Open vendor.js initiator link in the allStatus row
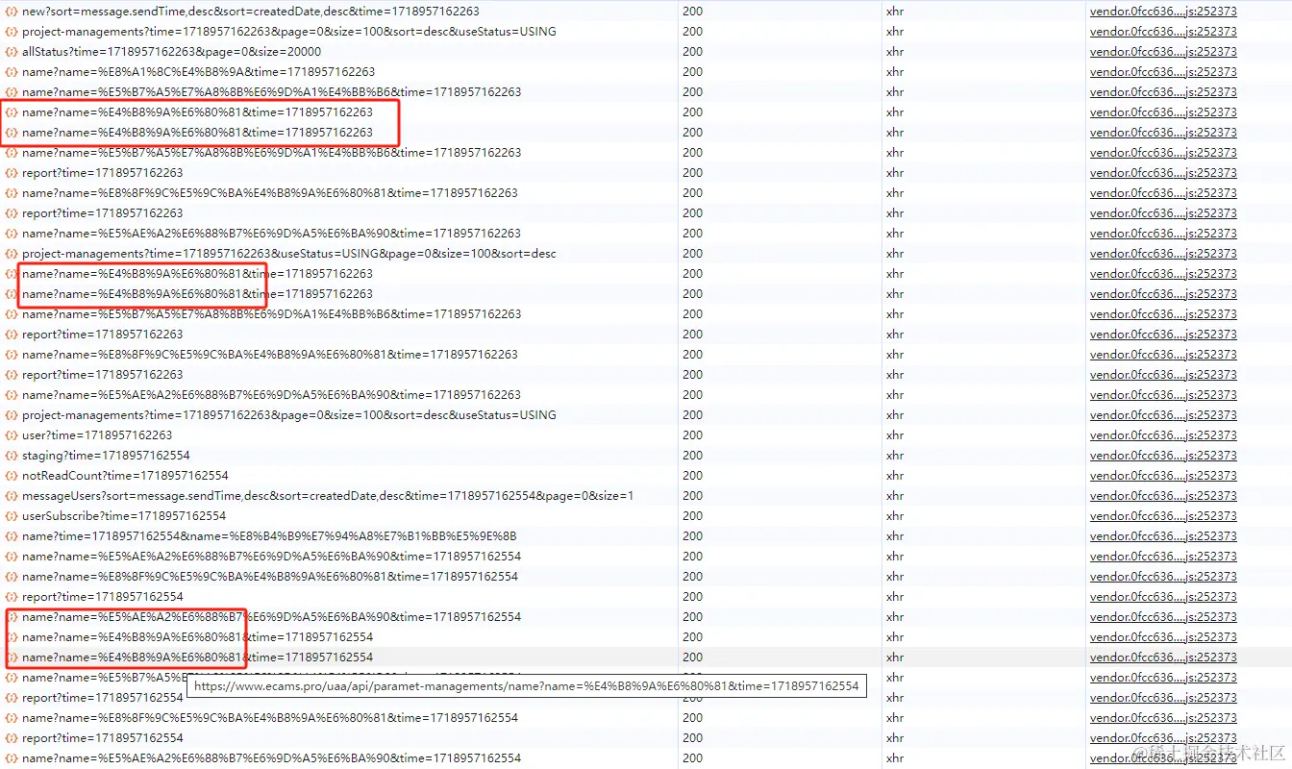The width and height of the screenshot is (1292, 769). tap(1163, 52)
